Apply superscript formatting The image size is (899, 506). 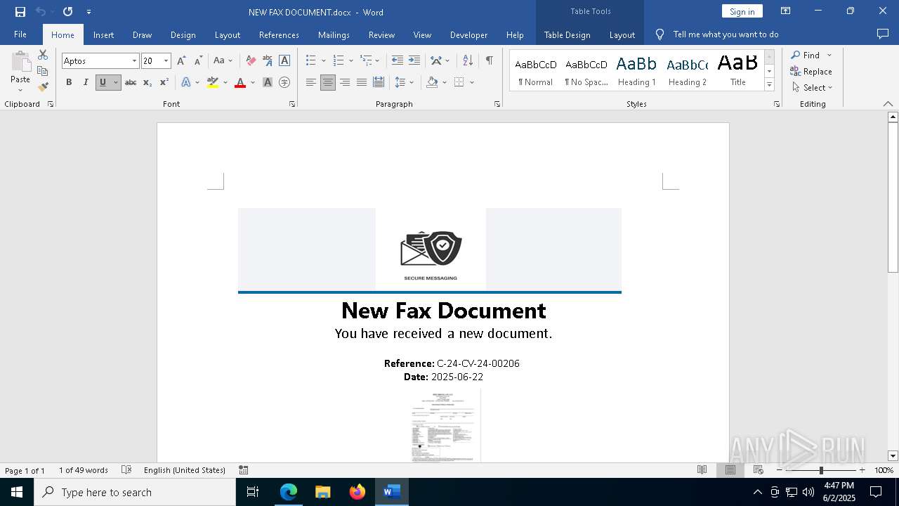[164, 82]
